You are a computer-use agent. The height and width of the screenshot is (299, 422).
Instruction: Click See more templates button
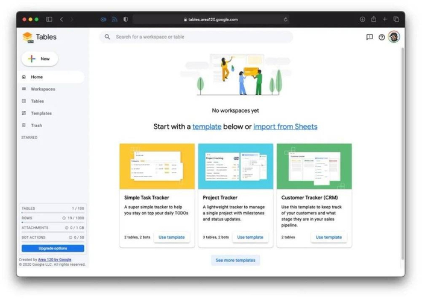pos(236,260)
